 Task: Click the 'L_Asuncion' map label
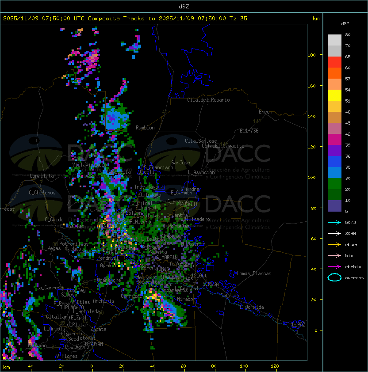pyautogui.click(x=201, y=172)
